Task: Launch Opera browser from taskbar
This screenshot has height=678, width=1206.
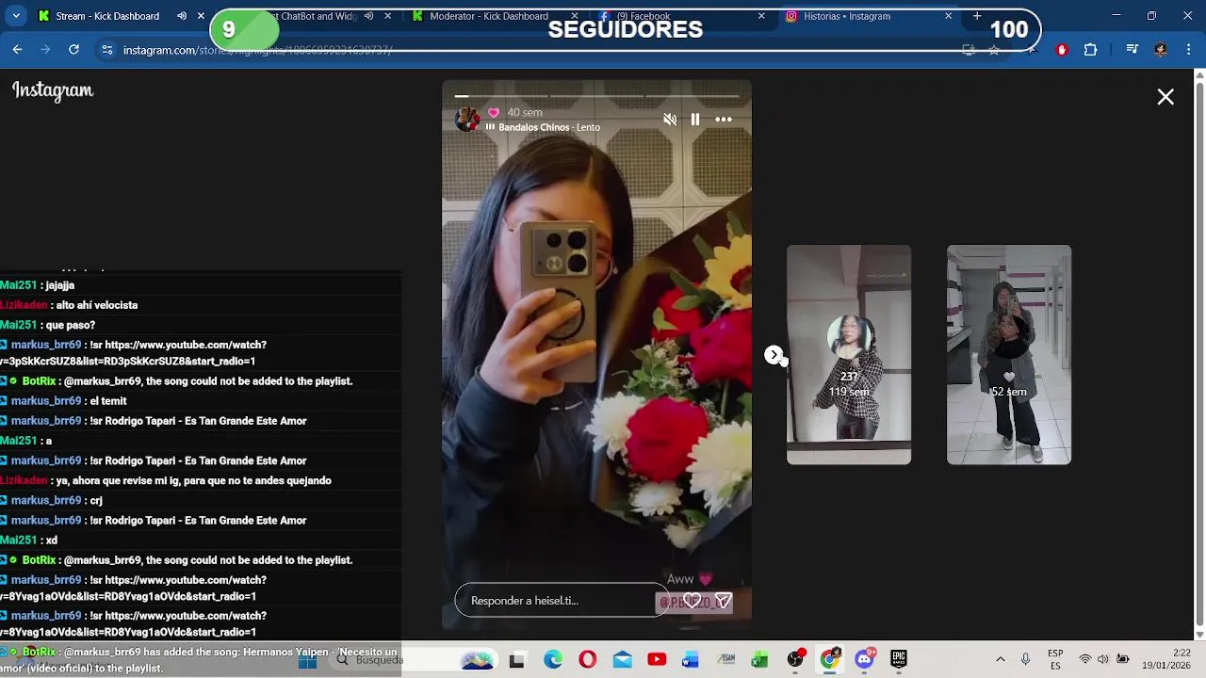Action: point(588,660)
